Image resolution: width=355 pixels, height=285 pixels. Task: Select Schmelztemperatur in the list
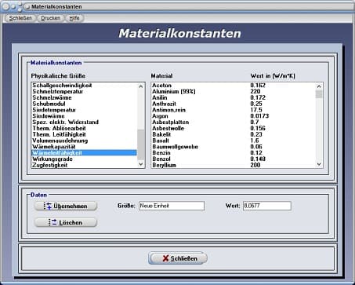click(84, 92)
